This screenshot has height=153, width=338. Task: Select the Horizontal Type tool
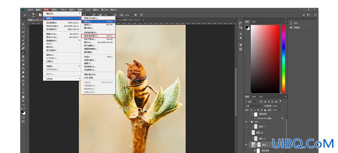click(x=23, y=85)
